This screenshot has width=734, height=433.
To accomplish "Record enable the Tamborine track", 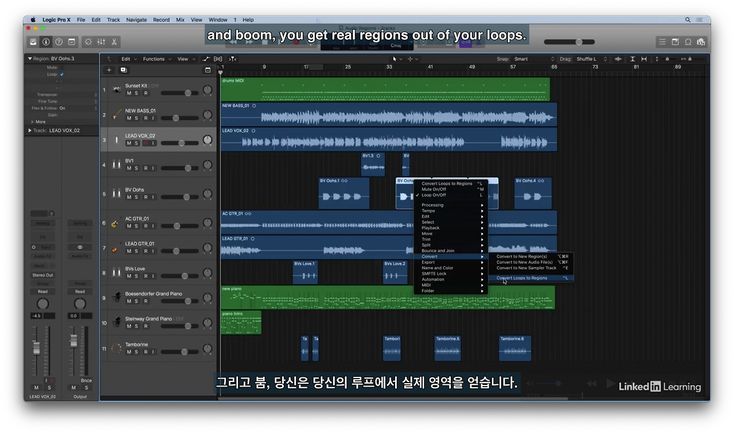I will [145, 352].
